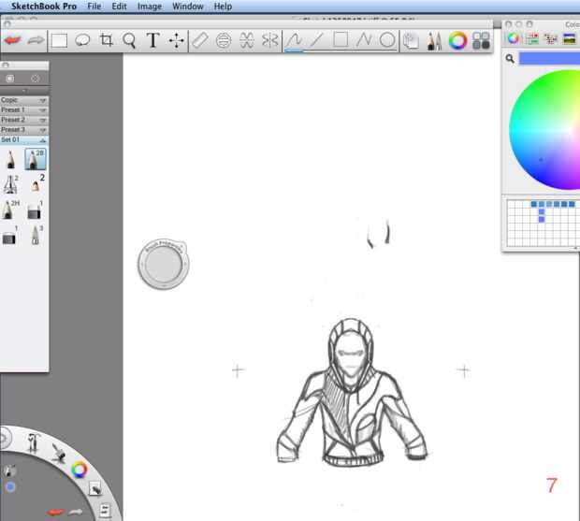Open the Layers editor from toolbar
Image resolution: width=580 pixels, height=521 pixels.
[411, 40]
